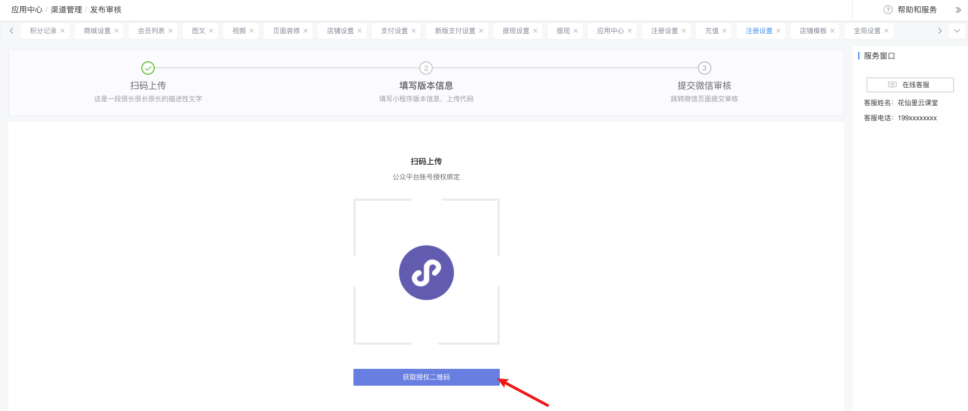Open 在线客服 online support
This screenshot has width=968, height=411.
coord(910,85)
